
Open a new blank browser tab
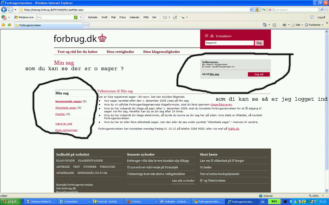tap(86, 25)
